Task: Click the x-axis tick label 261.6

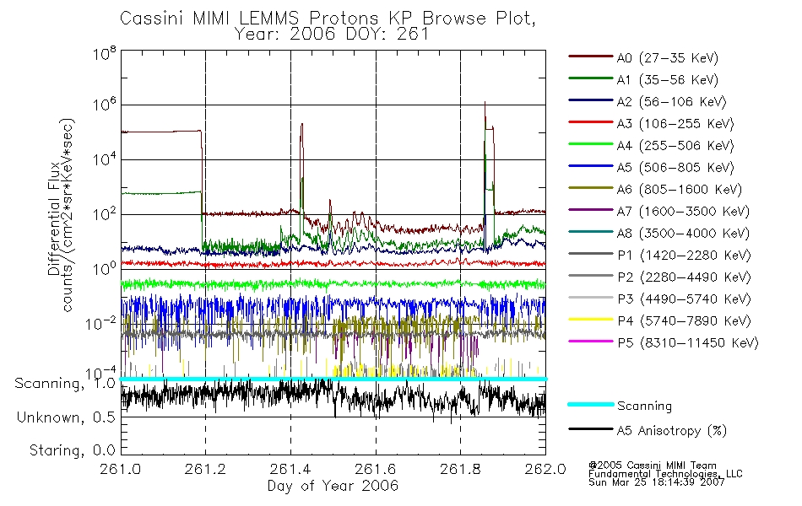Action: 376,469
